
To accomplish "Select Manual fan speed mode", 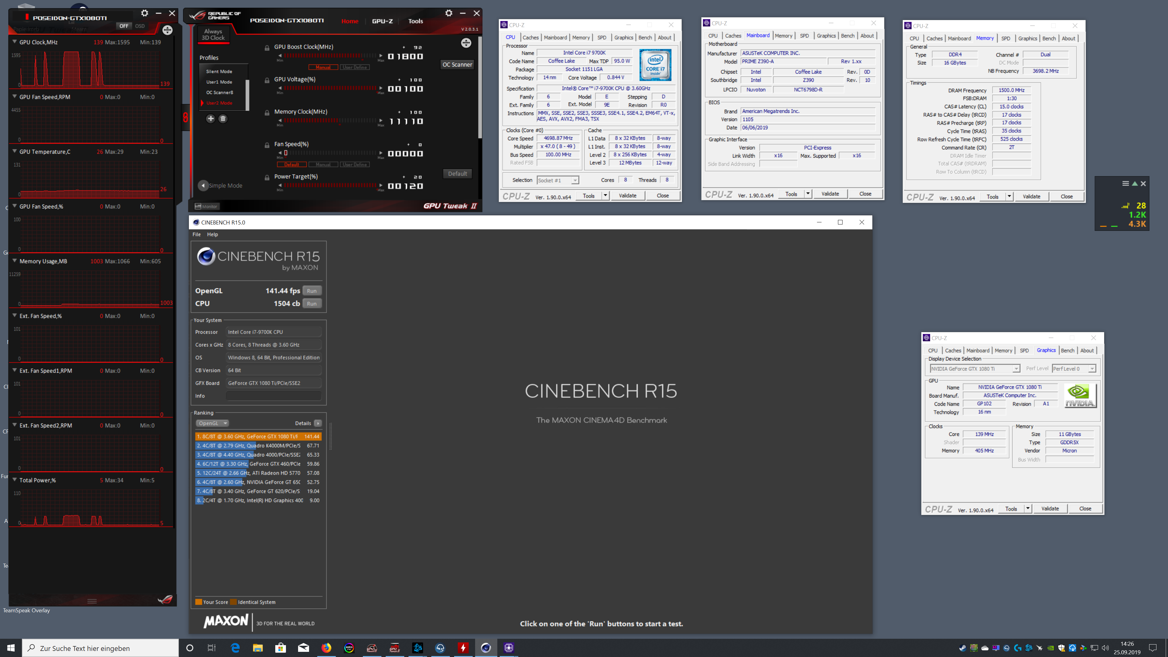I will point(323,165).
